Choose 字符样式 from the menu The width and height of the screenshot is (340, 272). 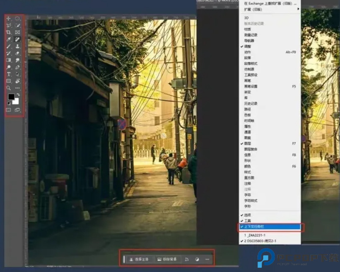(270, 201)
